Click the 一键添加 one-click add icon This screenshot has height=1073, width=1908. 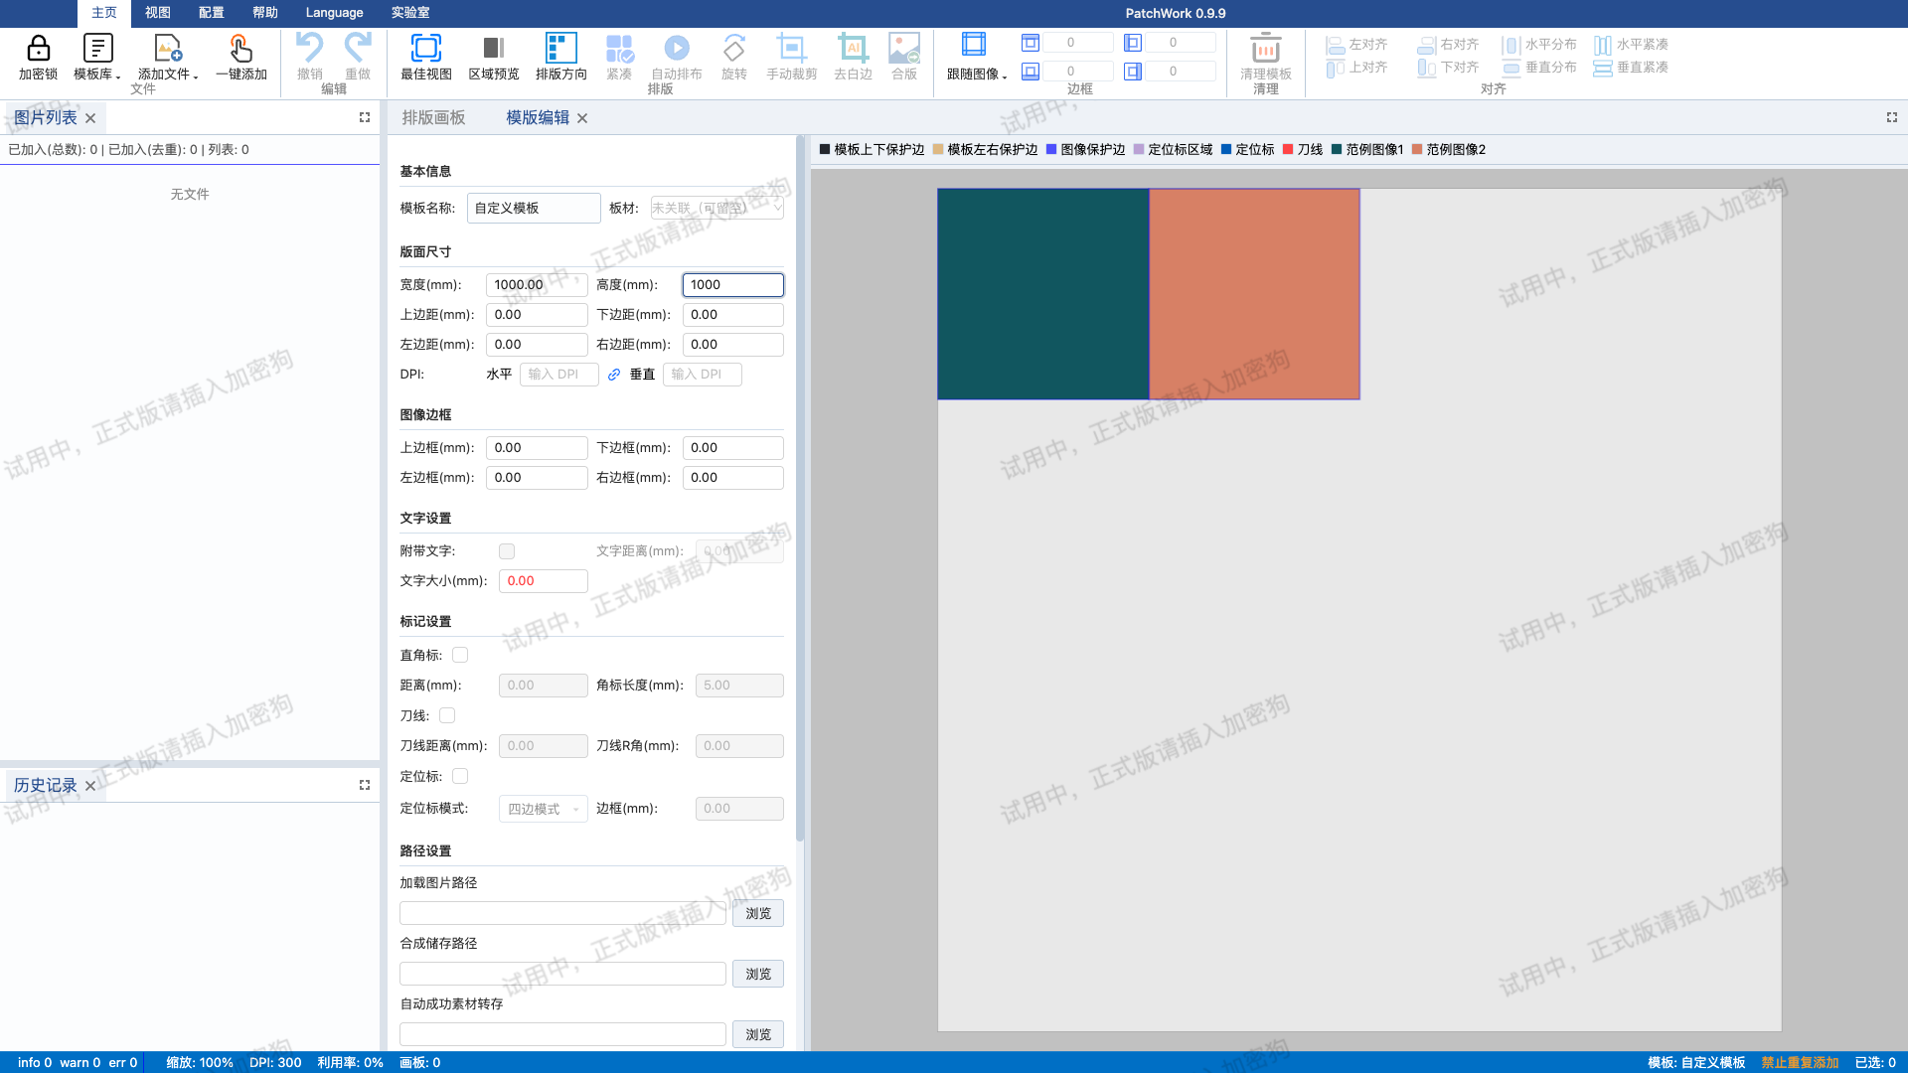[240, 48]
